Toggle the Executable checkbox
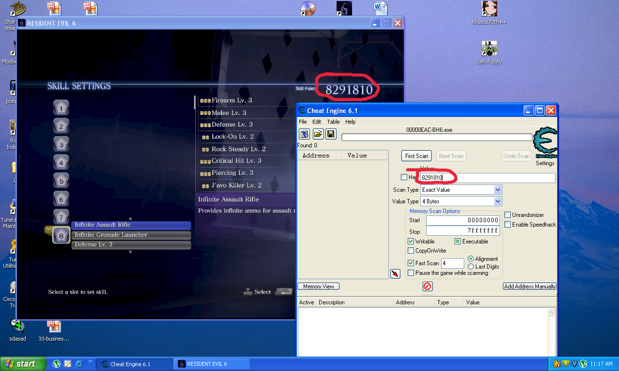This screenshot has width=619, height=371. point(457,242)
